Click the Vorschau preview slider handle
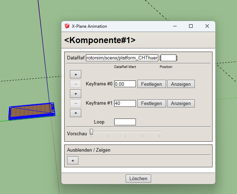This screenshot has height=194, width=237. tap(92, 132)
